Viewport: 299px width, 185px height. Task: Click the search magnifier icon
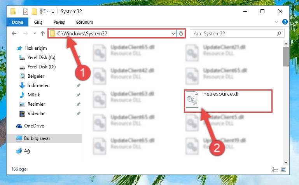point(279,34)
